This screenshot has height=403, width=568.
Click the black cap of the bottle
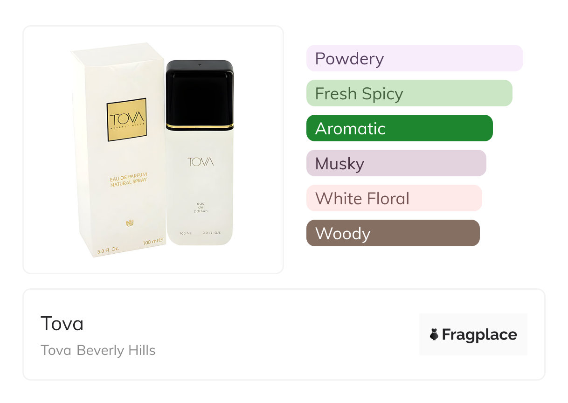(200, 91)
